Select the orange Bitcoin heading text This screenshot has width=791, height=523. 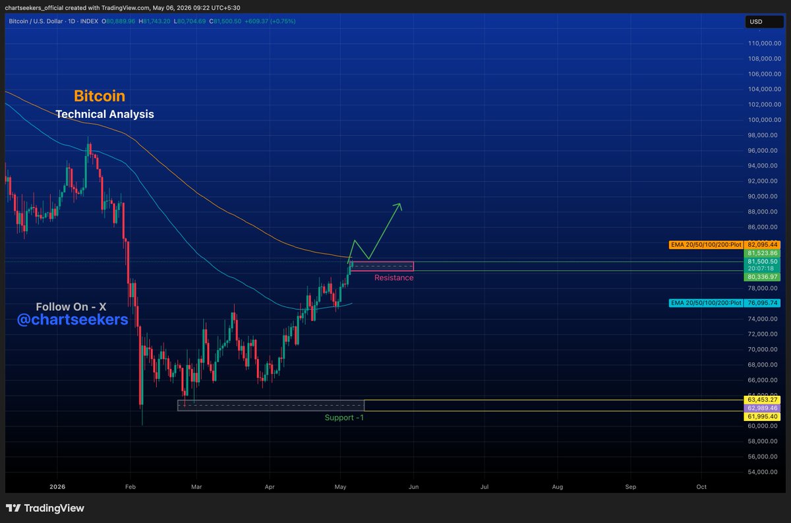[x=100, y=96]
